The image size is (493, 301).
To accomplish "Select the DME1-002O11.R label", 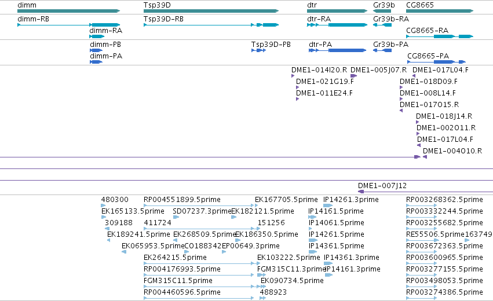I will tap(446, 128).
